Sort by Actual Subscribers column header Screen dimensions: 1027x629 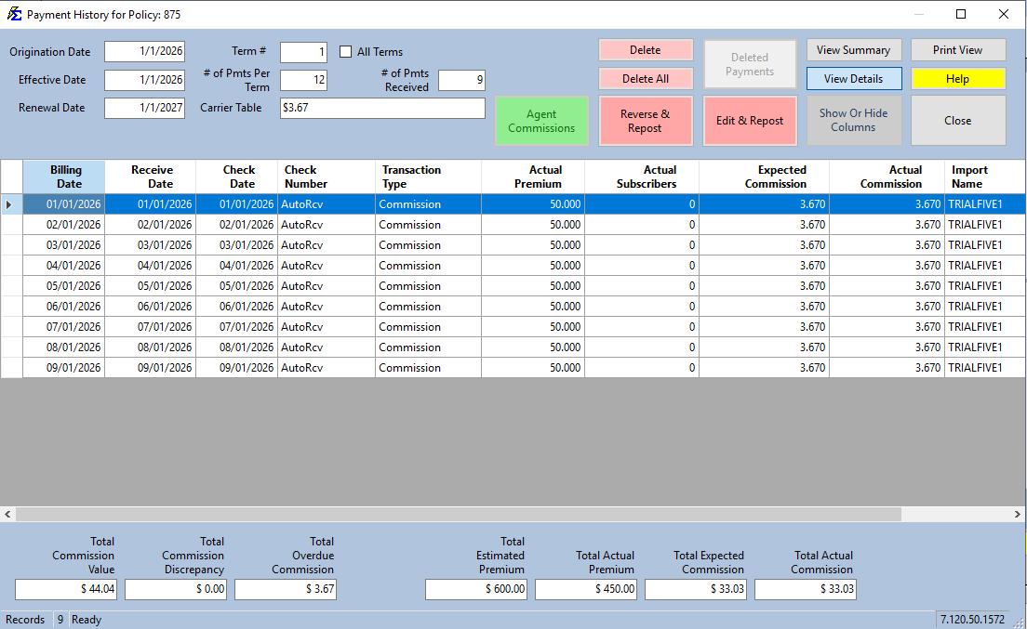pos(642,177)
